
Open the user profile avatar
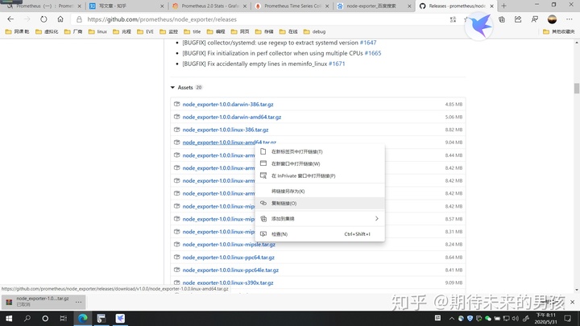(552, 19)
